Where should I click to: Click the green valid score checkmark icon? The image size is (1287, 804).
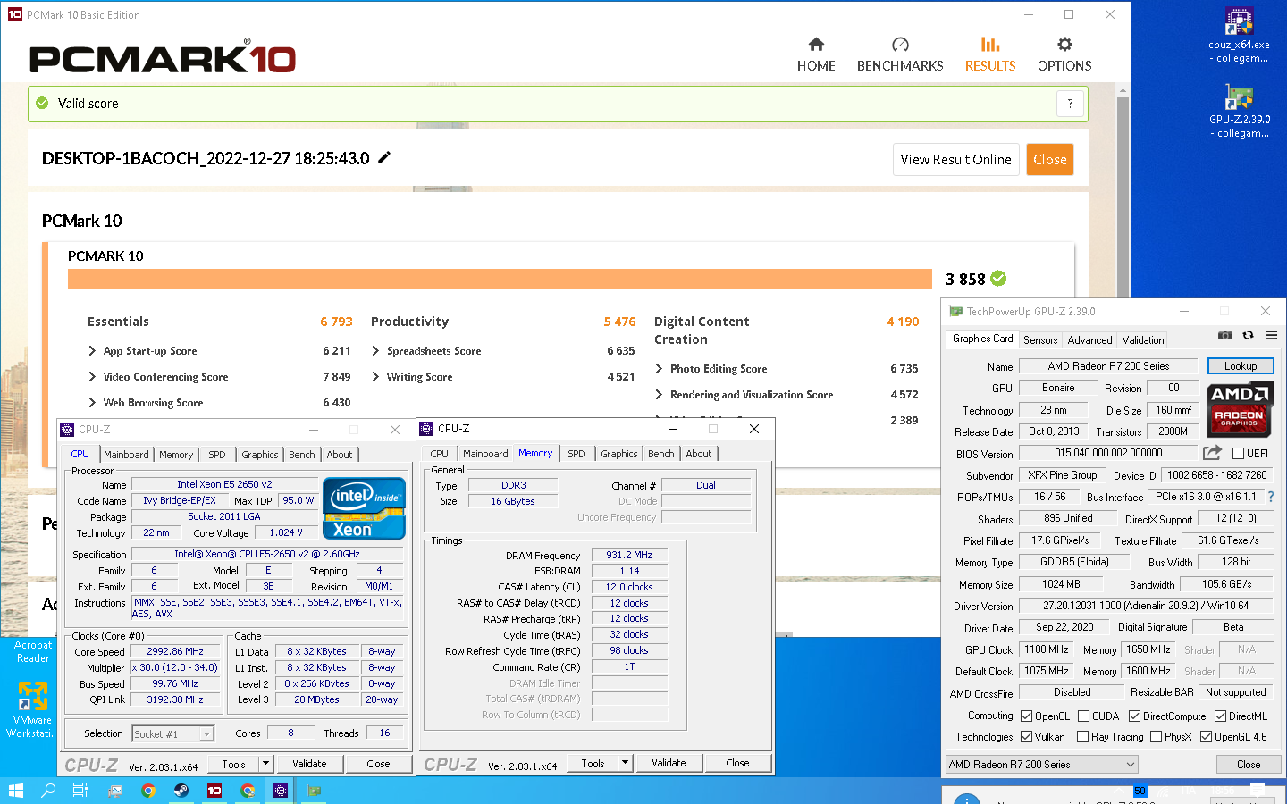coord(42,104)
